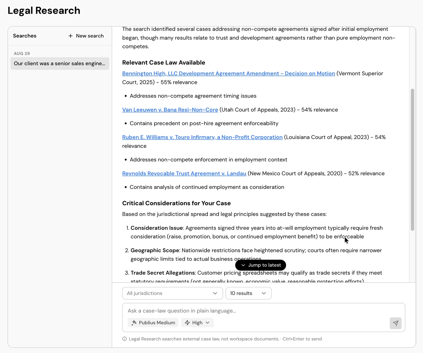Click the bullet about continued employment as consideration
Image resolution: width=423 pixels, height=353 pixels.
click(x=207, y=187)
